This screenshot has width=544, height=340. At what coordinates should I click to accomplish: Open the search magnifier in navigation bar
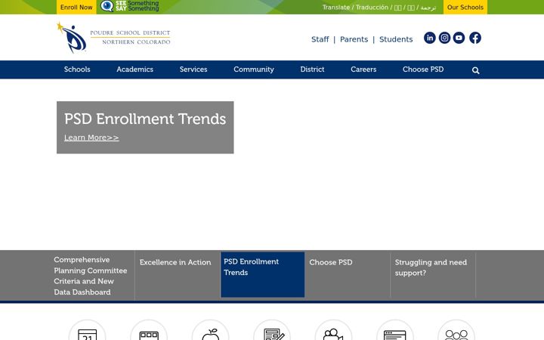[476, 70]
